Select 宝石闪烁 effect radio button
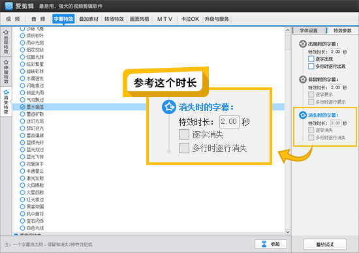The width and height of the screenshot is (359, 253). pyautogui.click(x=22, y=221)
